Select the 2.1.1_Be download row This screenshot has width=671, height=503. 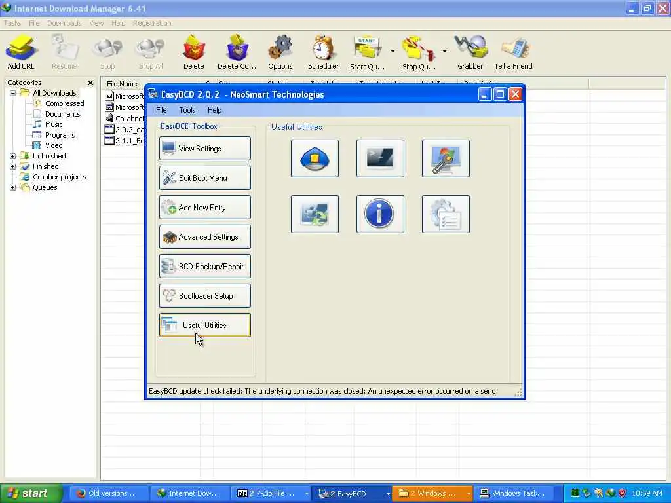click(x=125, y=141)
